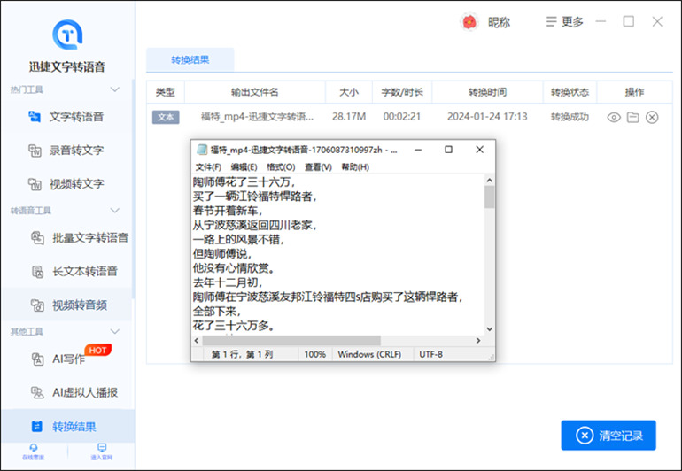The image size is (682, 471).
Task: Open the 帮助(H) menu in Notepad
Action: coord(355,167)
